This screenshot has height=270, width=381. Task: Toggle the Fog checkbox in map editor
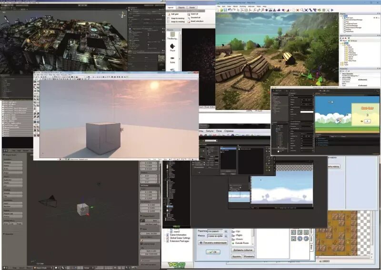click(345, 21)
